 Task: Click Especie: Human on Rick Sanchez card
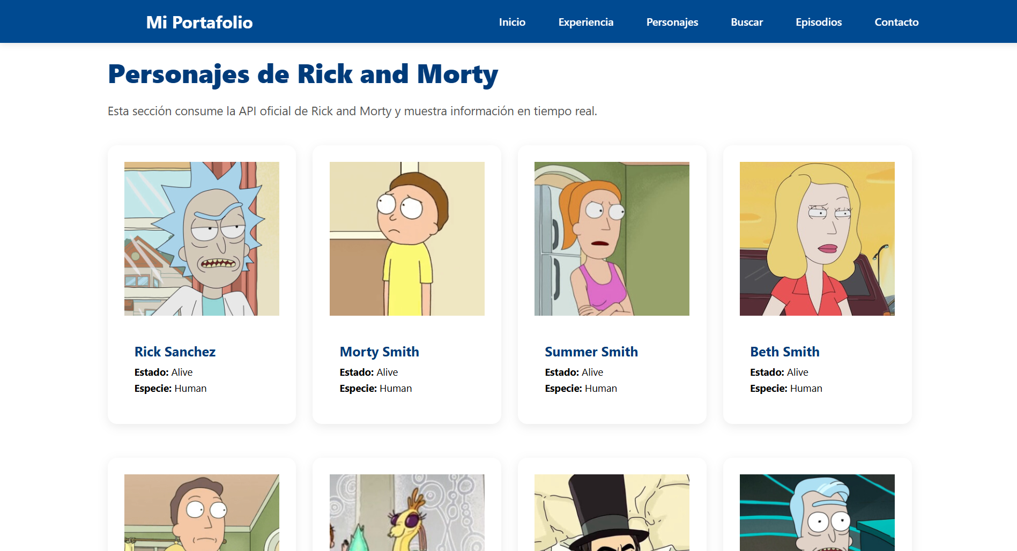(170, 388)
